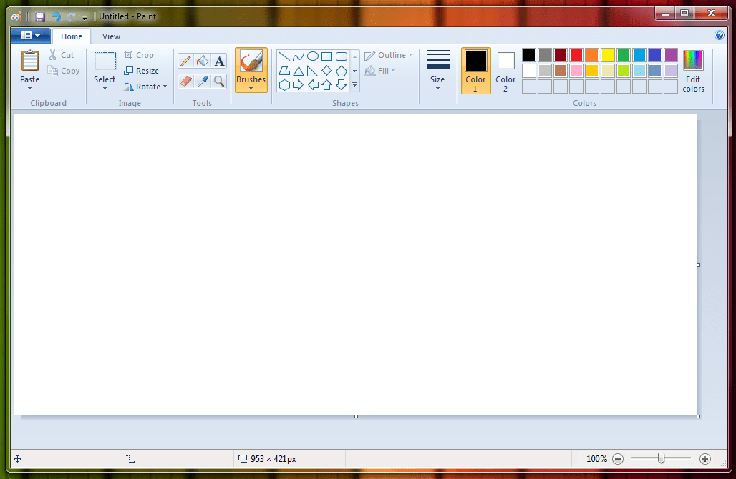736x479 pixels.
Task: Click the Resize button
Action: (x=142, y=71)
